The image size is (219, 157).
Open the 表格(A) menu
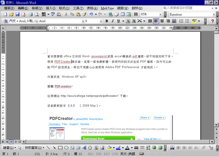coord(92,8)
